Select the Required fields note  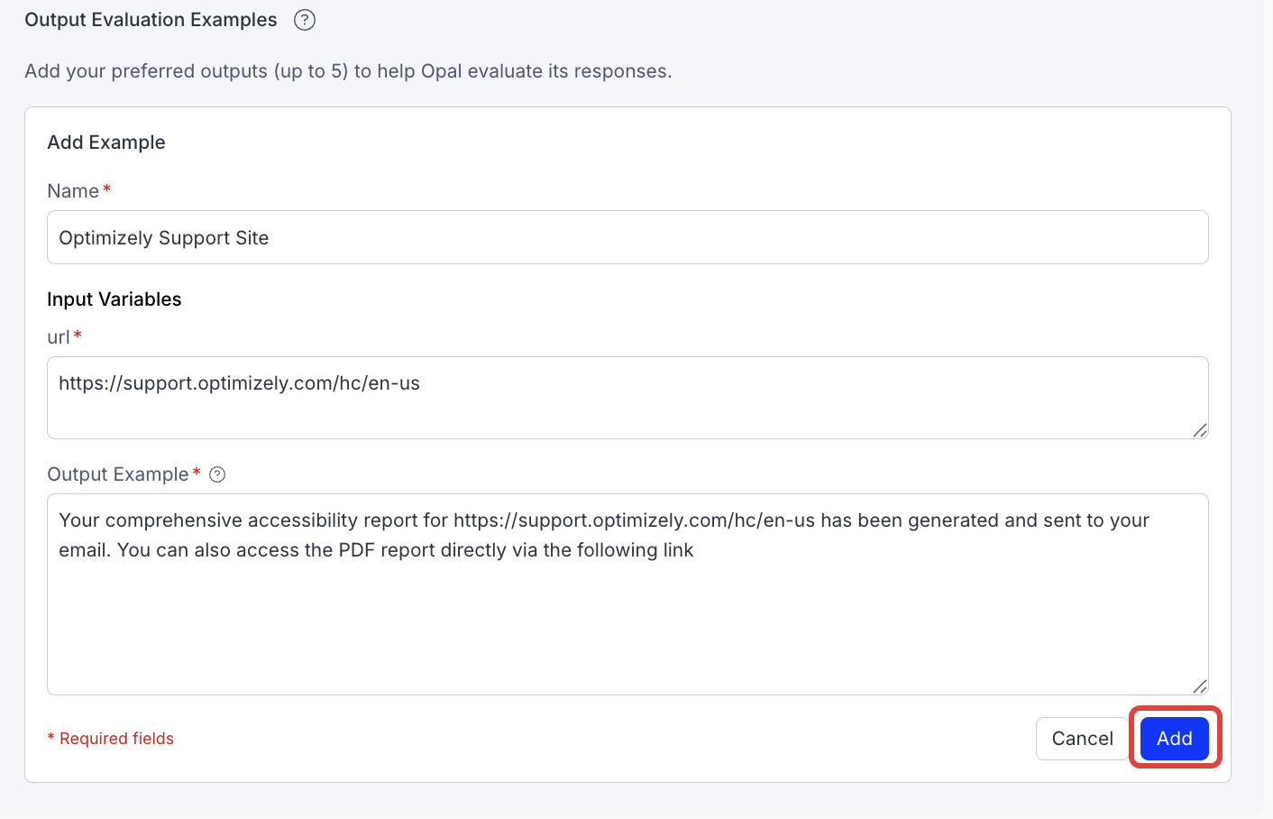click(110, 739)
